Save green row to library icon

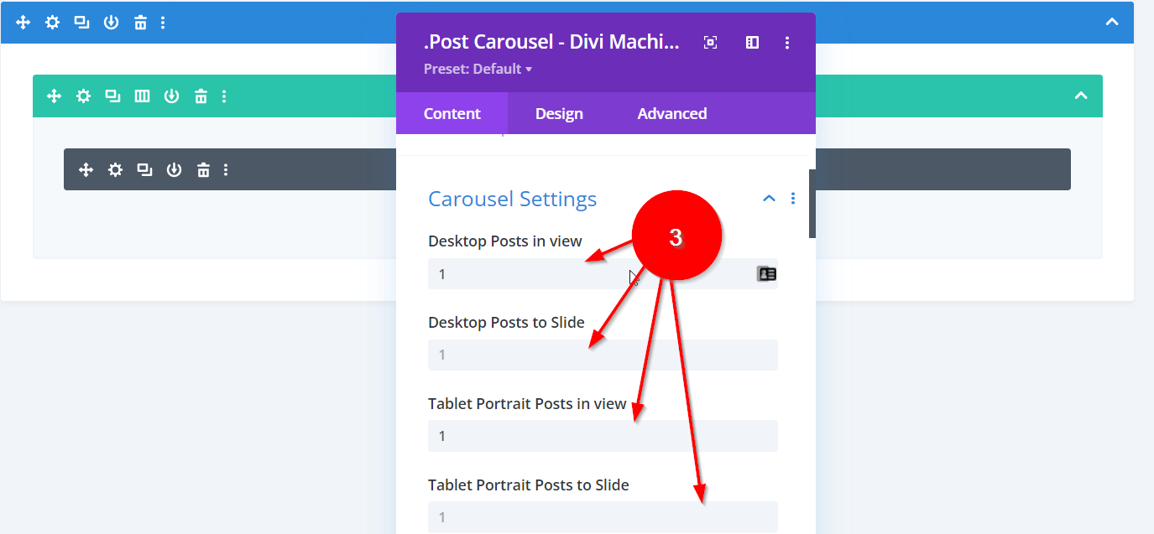(x=171, y=96)
